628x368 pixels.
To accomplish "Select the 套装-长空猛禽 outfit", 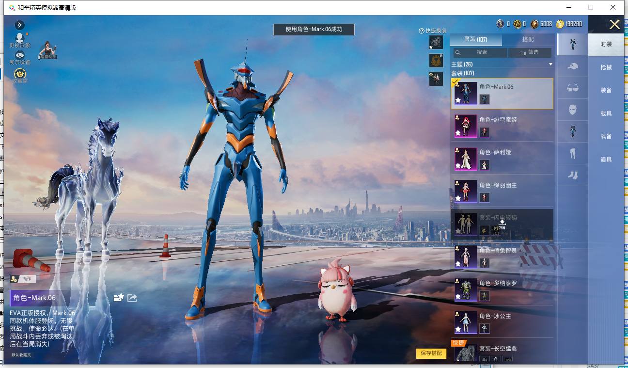I will tap(502, 351).
